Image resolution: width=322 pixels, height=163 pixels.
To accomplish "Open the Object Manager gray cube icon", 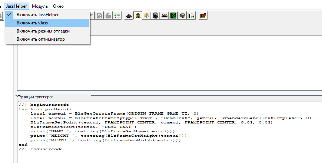I will point(182,16).
